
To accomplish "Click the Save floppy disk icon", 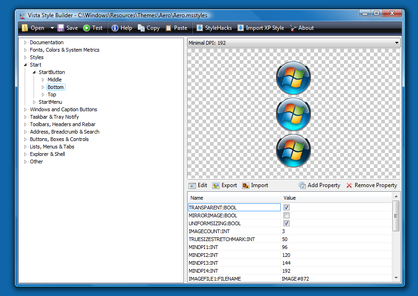I will click(61, 28).
